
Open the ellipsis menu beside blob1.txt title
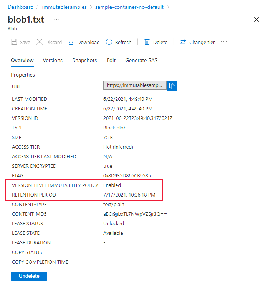56,20
